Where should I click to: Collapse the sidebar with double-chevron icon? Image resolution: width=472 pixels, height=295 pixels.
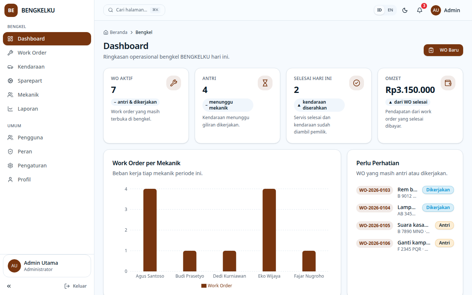[x=9, y=286]
